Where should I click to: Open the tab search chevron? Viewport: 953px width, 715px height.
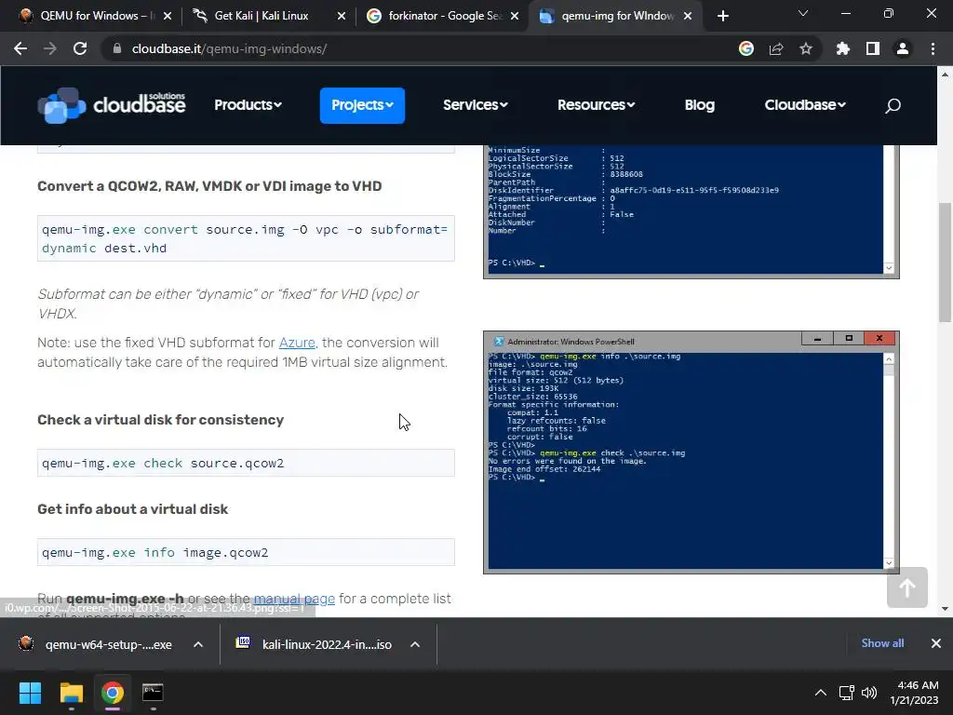point(803,13)
